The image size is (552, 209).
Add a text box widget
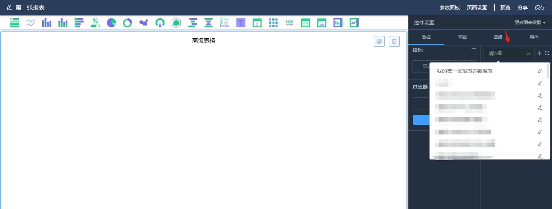[241, 23]
